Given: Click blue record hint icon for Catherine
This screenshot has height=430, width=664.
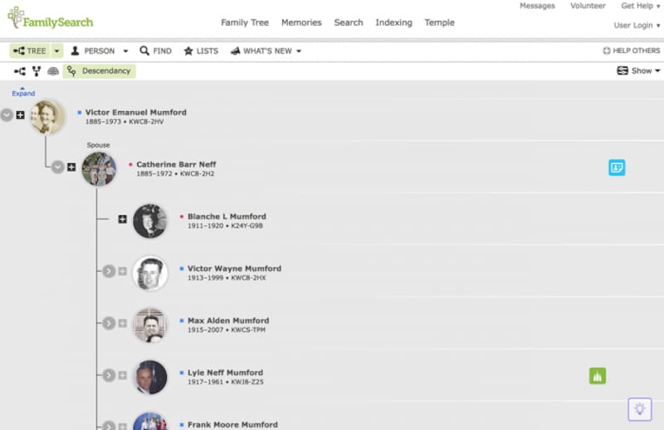Looking at the screenshot, I should click(x=616, y=167).
